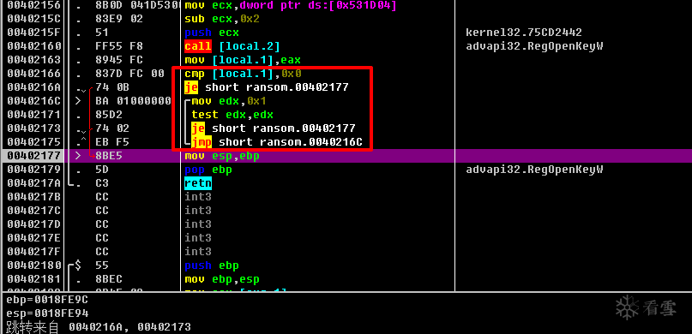692x334 pixels.
Task: Click the int3 at address 0040217E
Action: (198, 237)
